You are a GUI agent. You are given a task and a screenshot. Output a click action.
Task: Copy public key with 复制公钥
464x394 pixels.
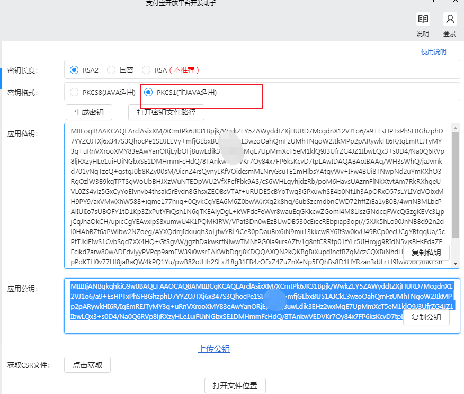426,317
